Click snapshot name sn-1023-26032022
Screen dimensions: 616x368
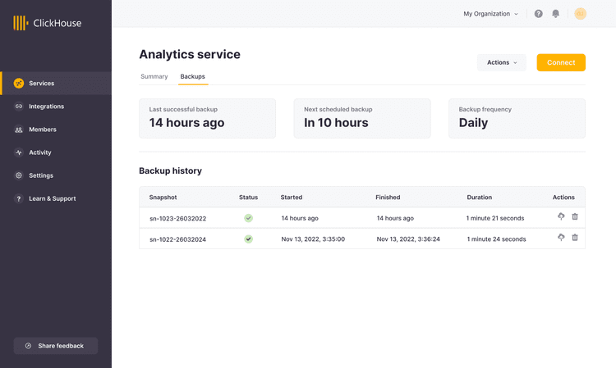tap(177, 218)
